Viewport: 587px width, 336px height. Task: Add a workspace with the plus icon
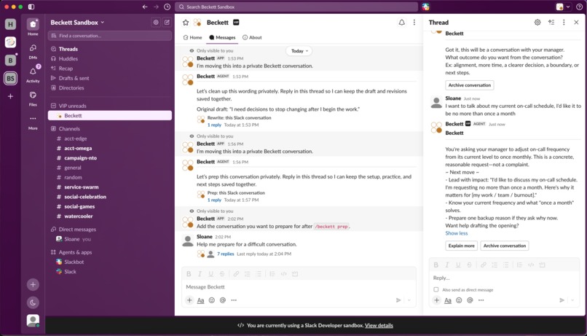point(10,96)
